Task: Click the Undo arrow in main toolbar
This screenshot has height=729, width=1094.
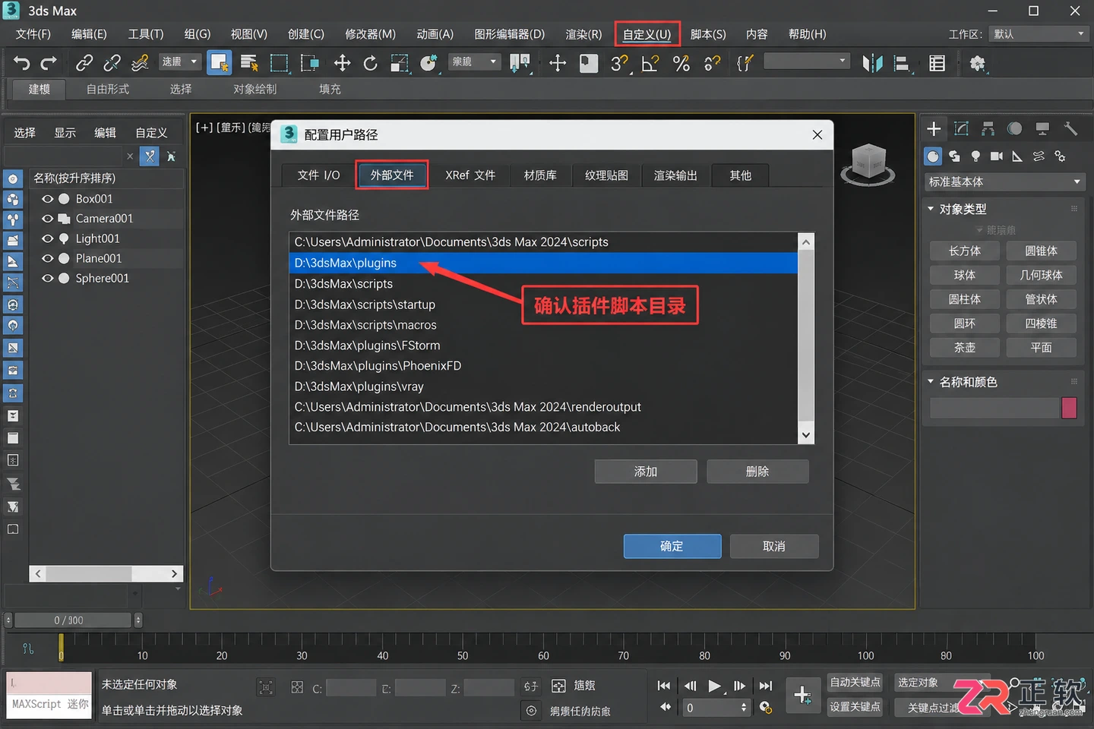Action: pyautogui.click(x=22, y=63)
